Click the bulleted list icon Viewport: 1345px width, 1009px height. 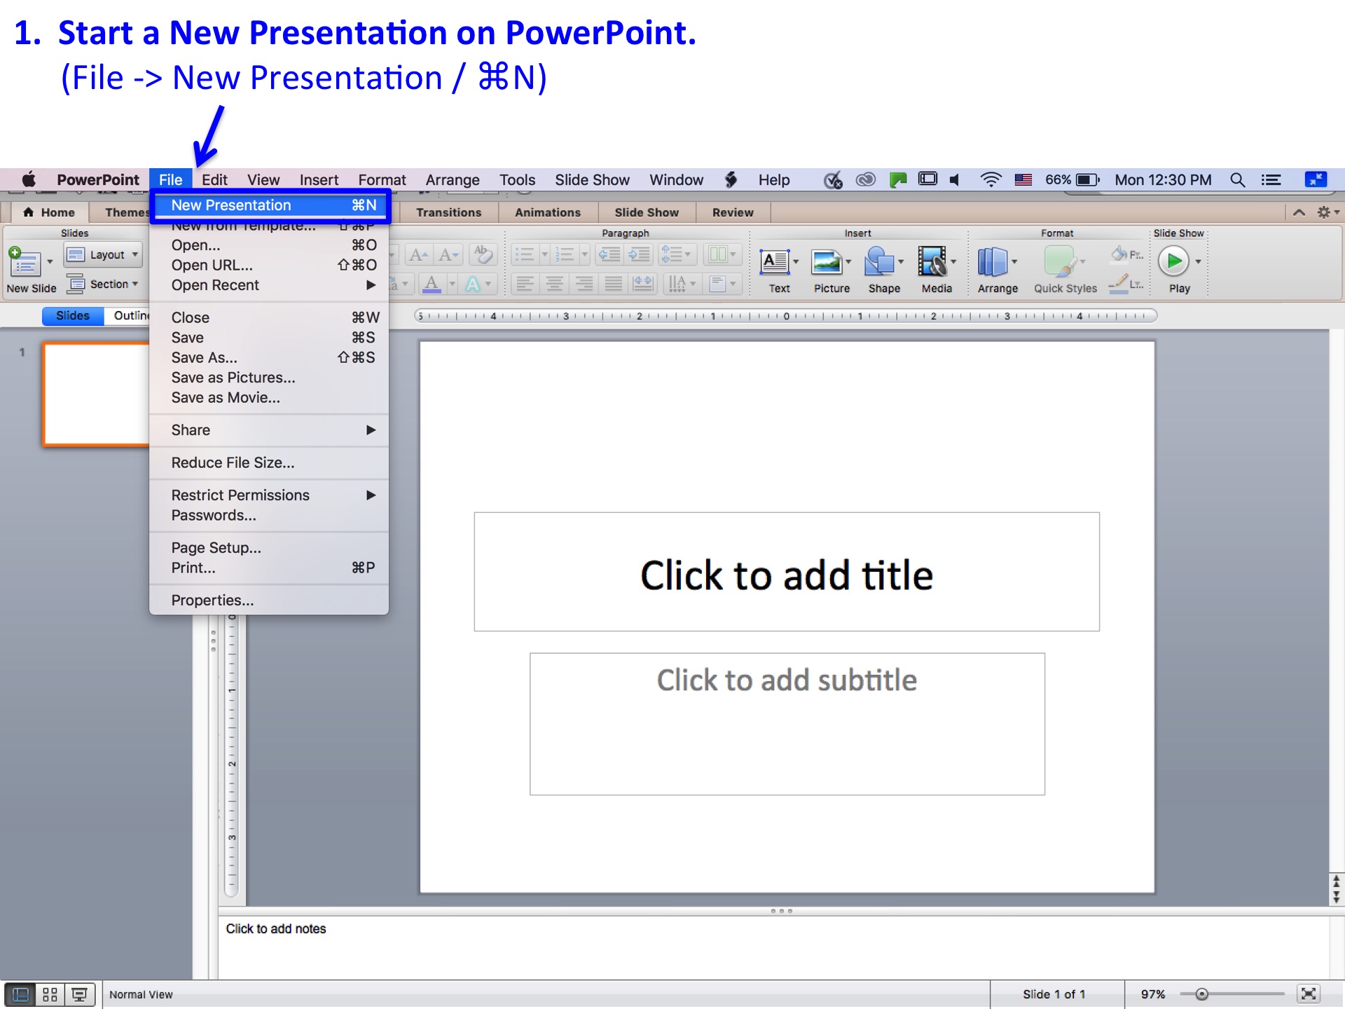525,254
